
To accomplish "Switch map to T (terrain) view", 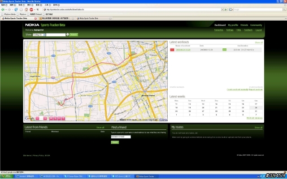I will point(63,118).
